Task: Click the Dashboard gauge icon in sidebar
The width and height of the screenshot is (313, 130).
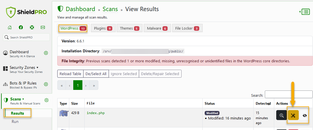Action: click(5, 53)
